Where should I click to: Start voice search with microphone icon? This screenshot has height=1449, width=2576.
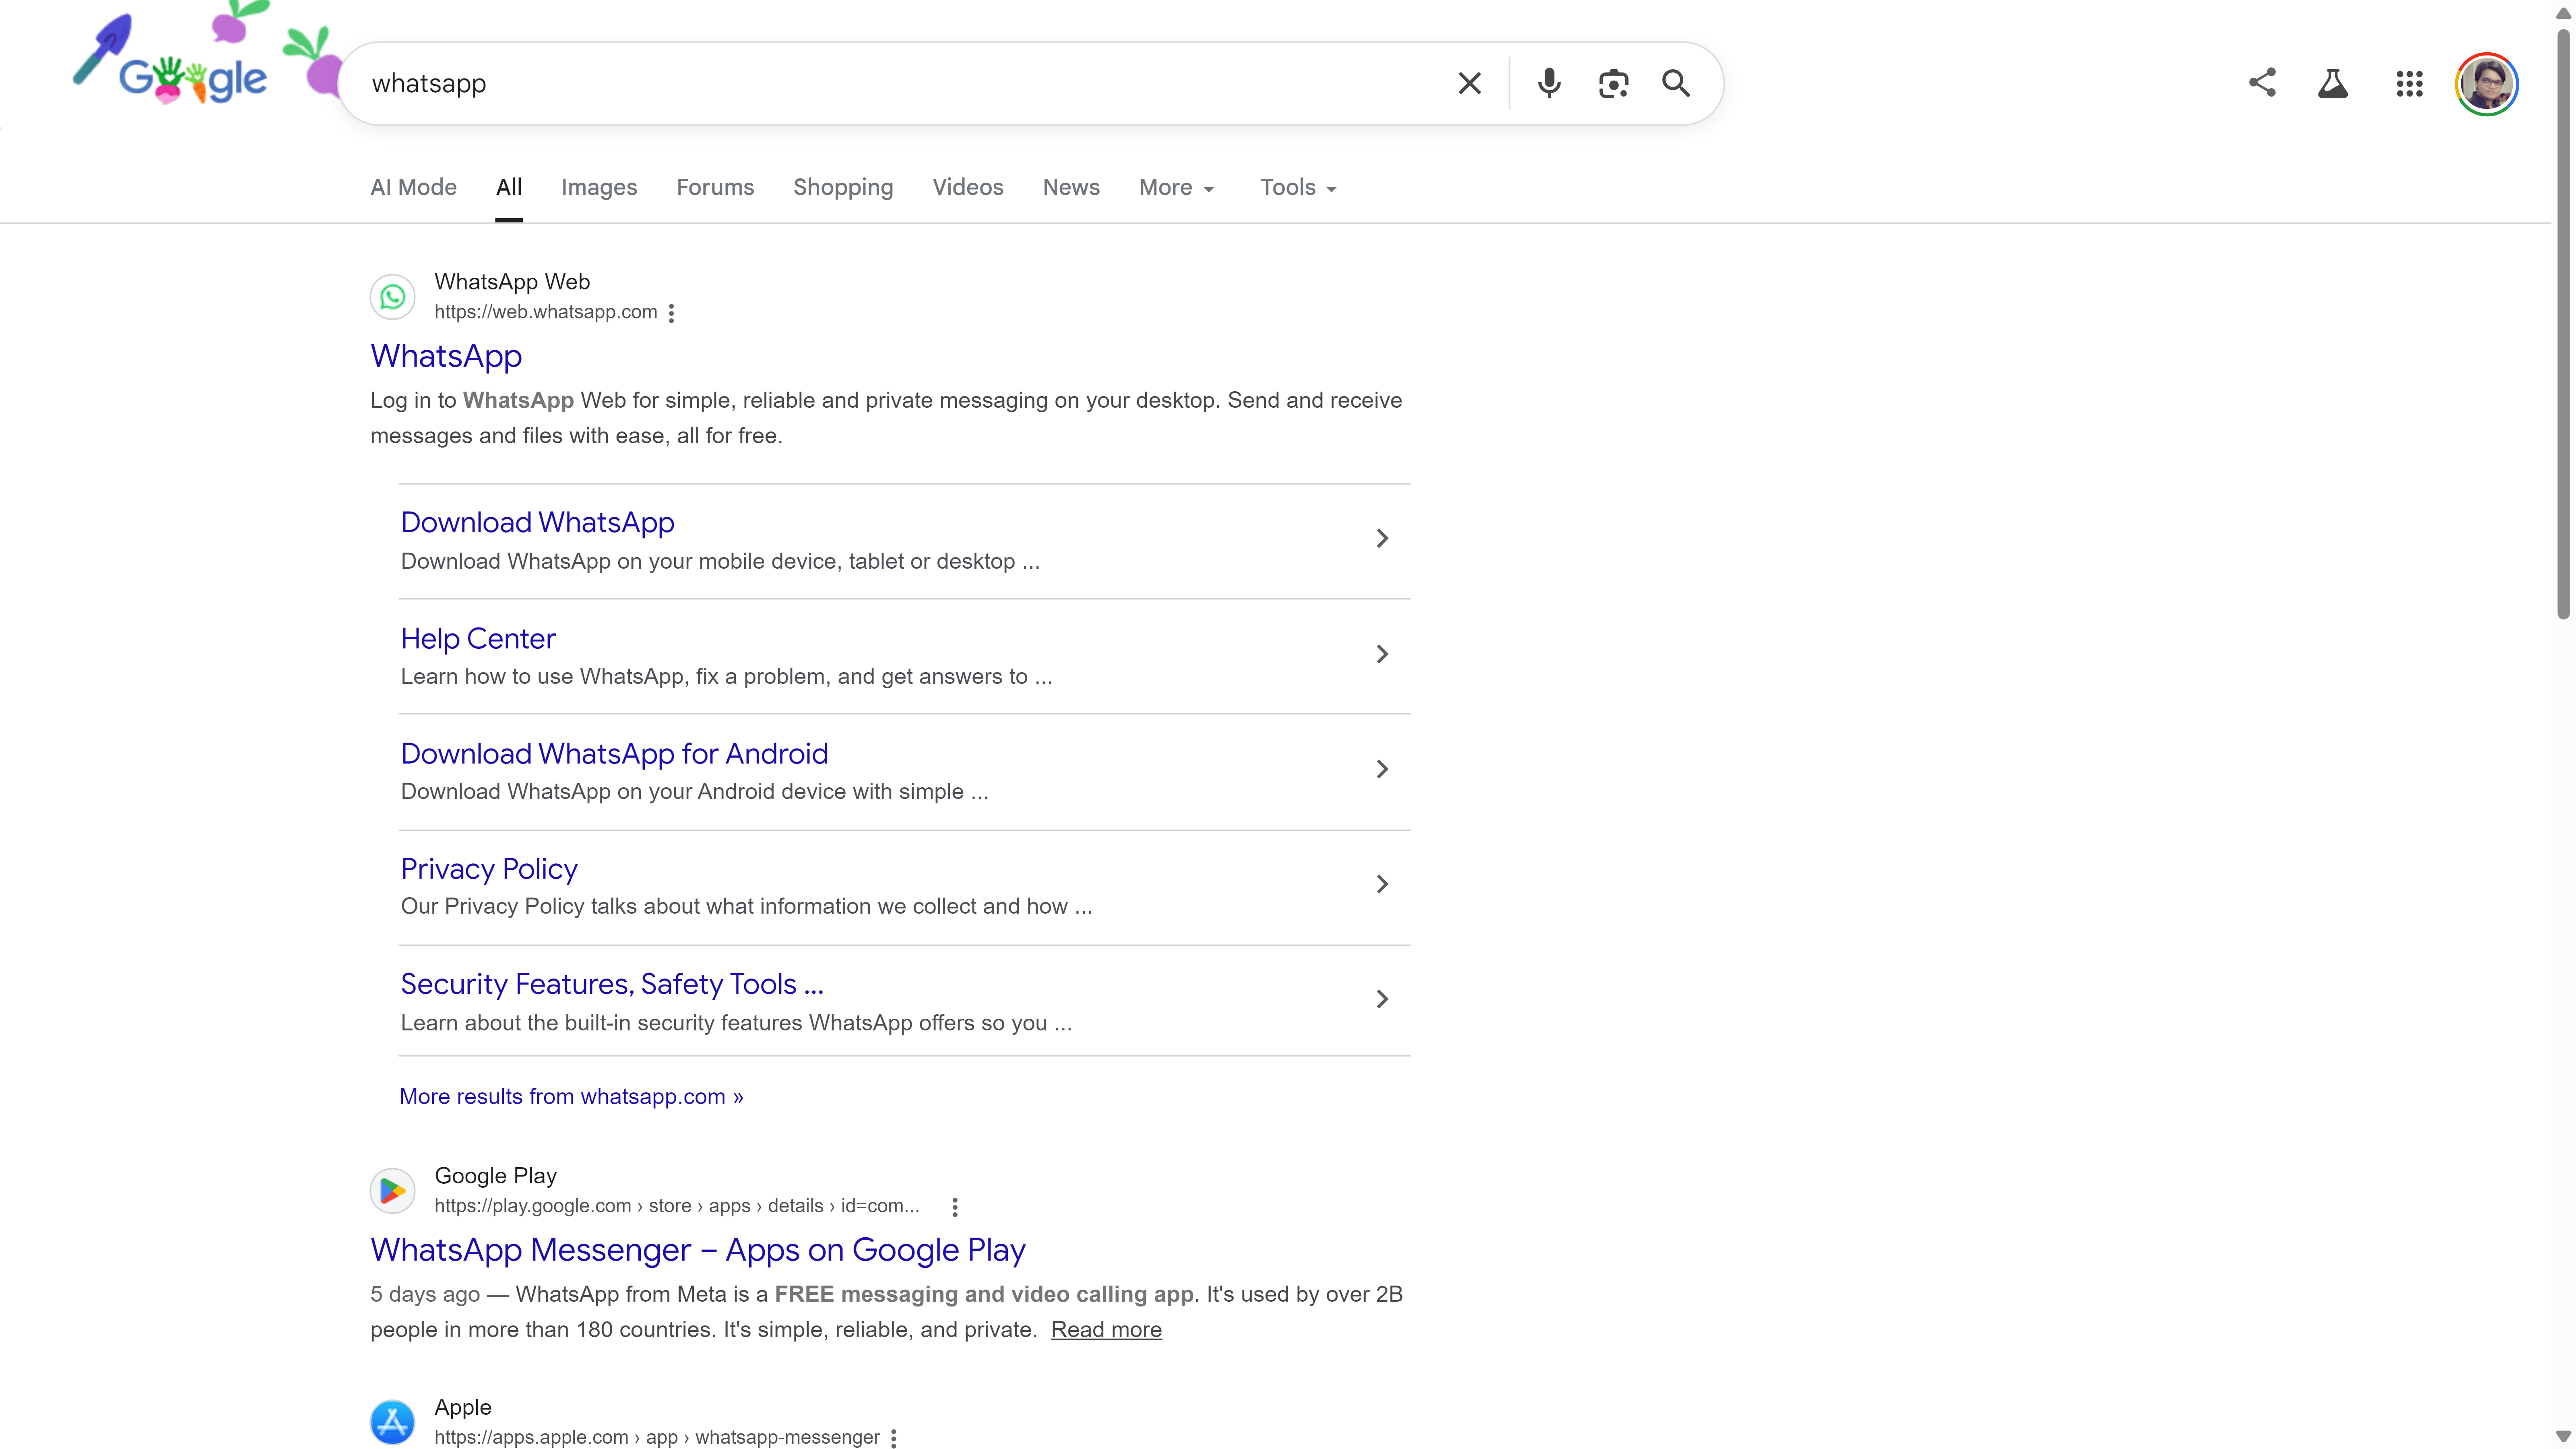1549,83
